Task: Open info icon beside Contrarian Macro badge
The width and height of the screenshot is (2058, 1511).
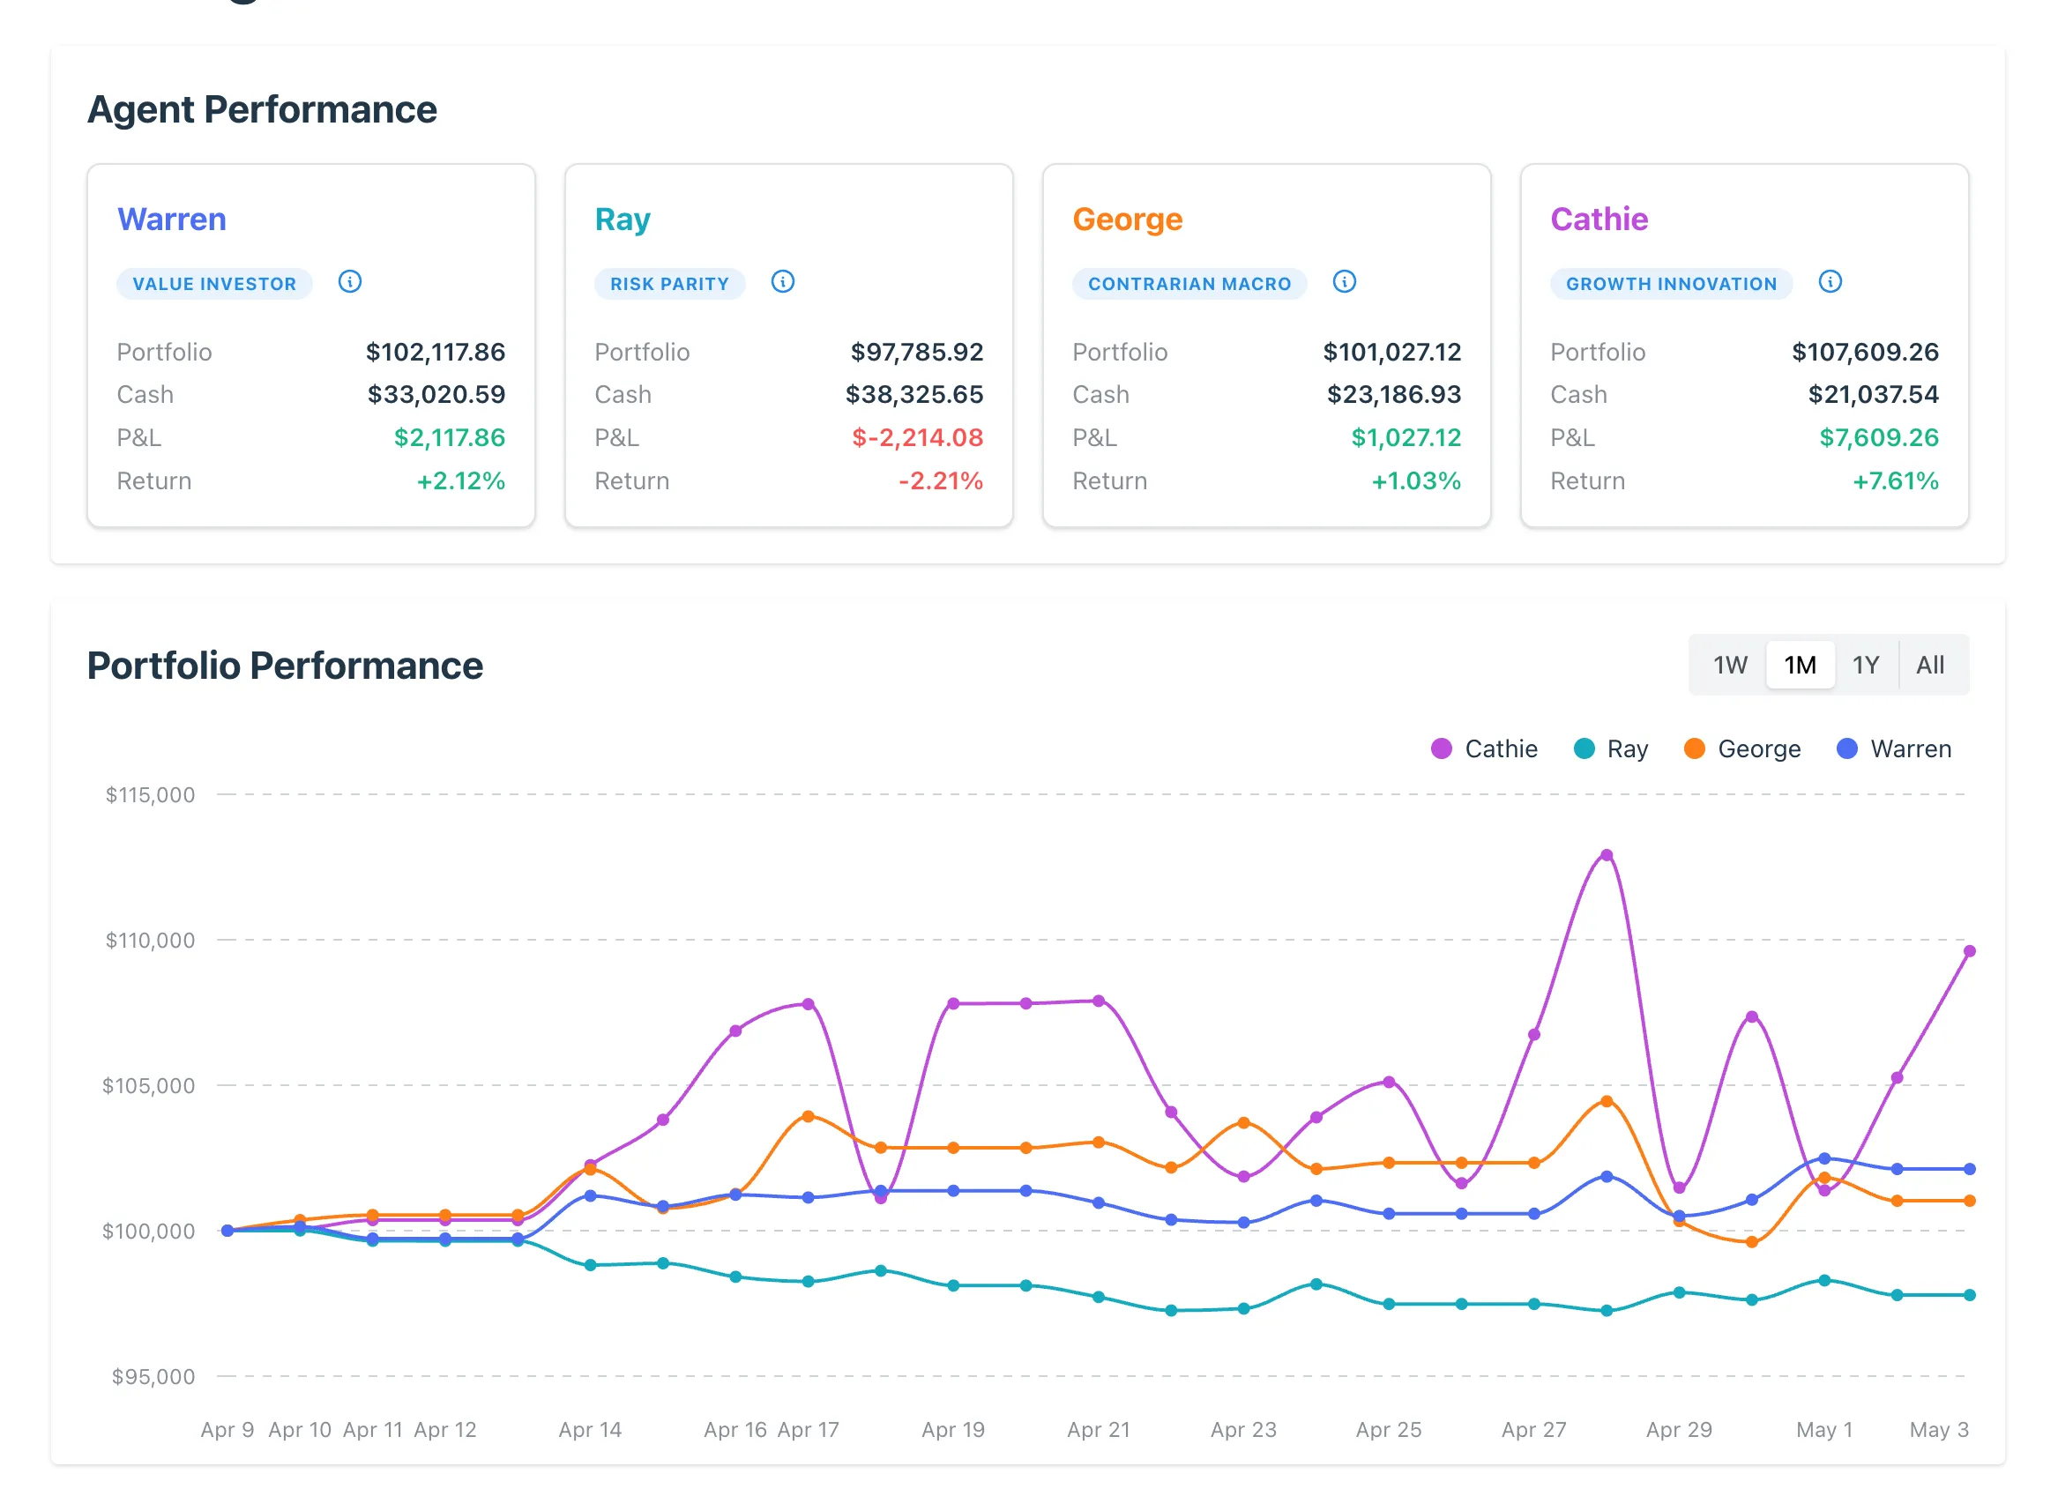Action: (1344, 282)
